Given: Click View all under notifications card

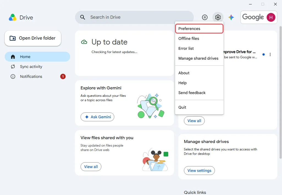Looking at the screenshot, I should pyautogui.click(x=194, y=121).
